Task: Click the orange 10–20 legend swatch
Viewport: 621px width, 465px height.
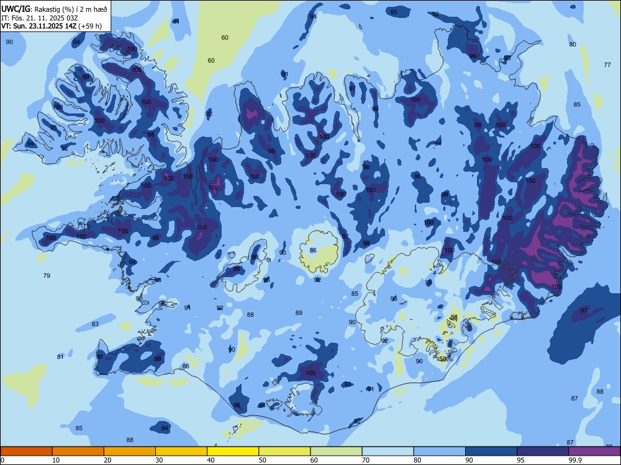Action: [x=78, y=451]
